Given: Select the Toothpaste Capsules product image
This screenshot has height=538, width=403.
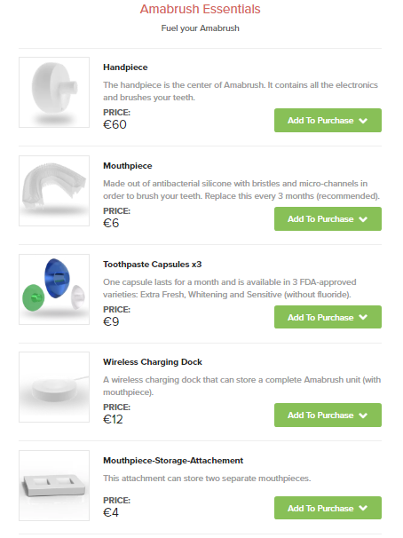Looking at the screenshot, I should (54, 289).
